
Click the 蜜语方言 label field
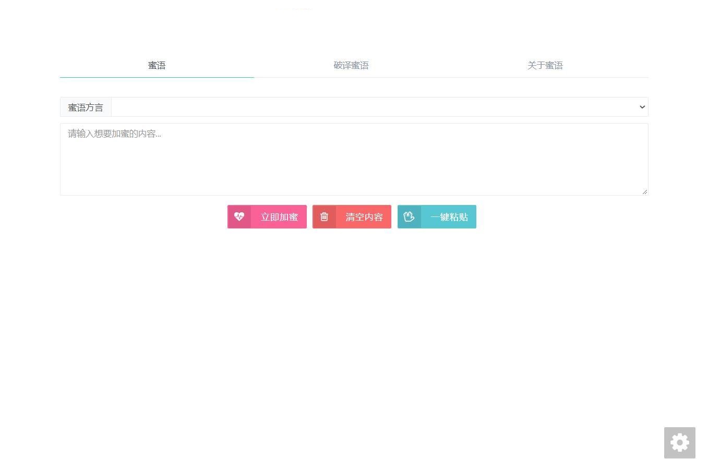[86, 107]
